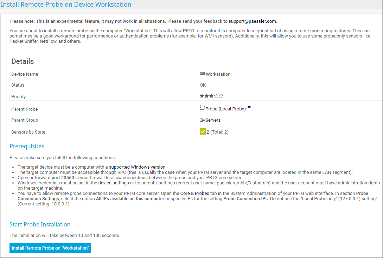Follow the device settings link

113,183
